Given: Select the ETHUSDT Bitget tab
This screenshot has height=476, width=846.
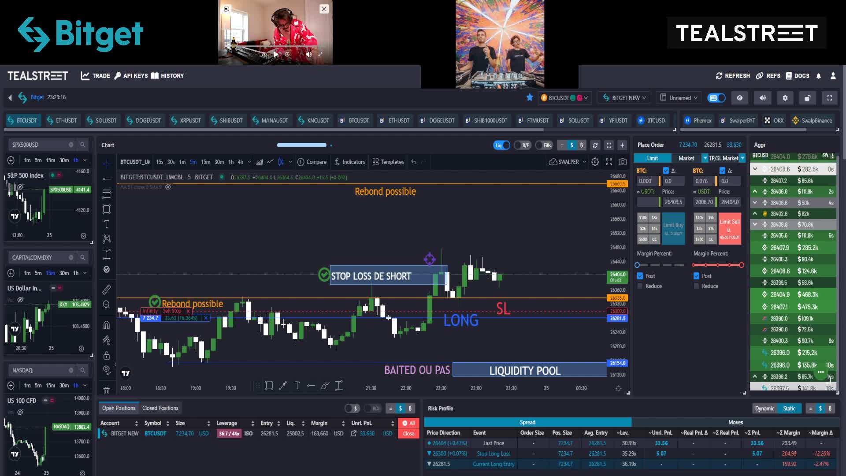Looking at the screenshot, I should [x=62, y=120].
